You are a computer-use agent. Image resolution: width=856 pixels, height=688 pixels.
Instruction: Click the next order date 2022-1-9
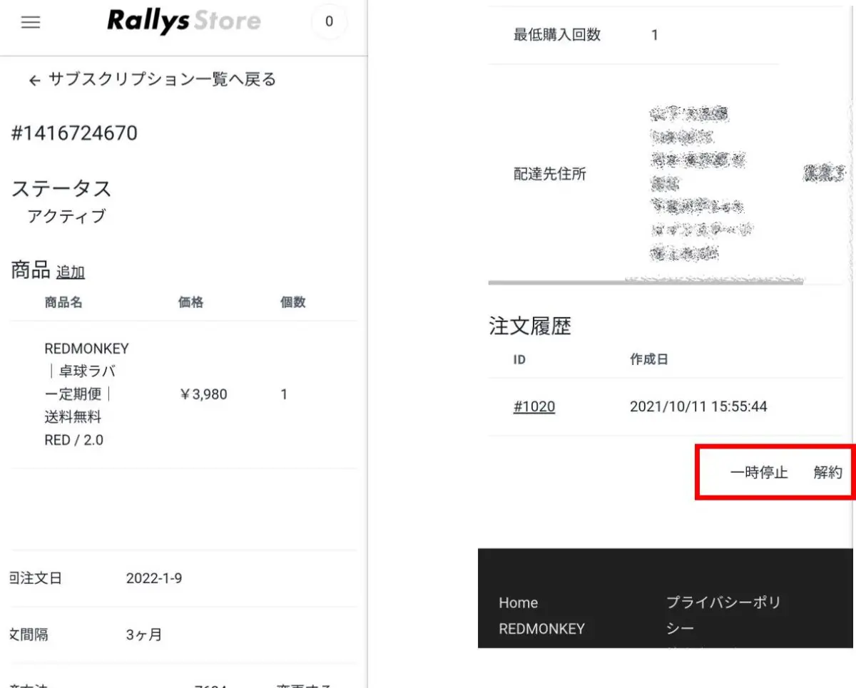pos(153,578)
